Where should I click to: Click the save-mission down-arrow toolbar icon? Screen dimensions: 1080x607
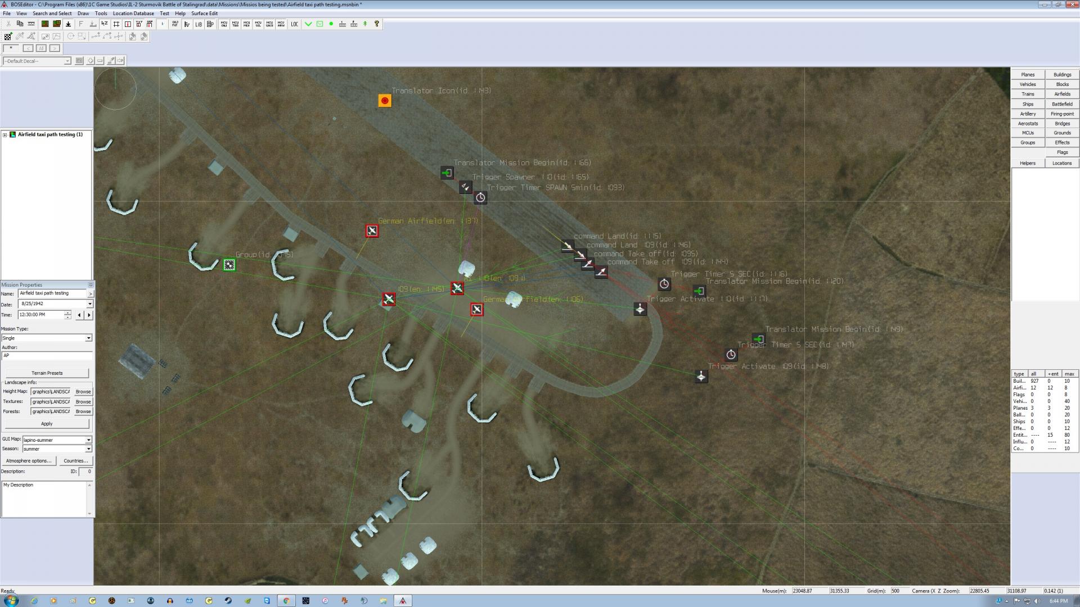[x=68, y=24]
